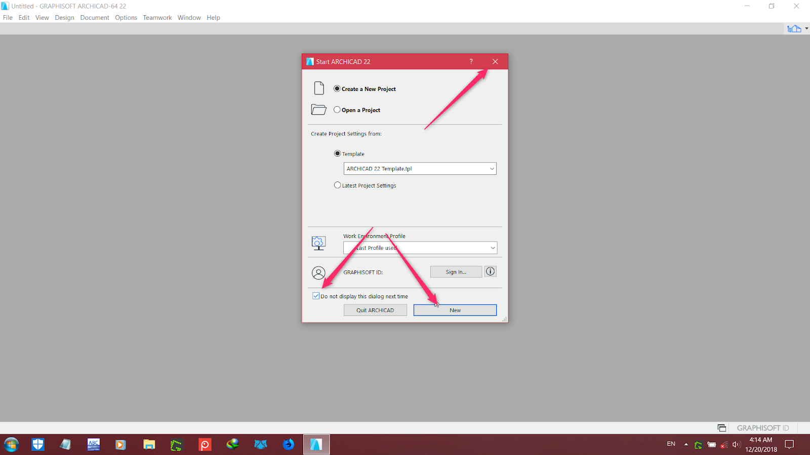Click the volume speaker tray icon
The image size is (810, 455).
click(x=736, y=445)
